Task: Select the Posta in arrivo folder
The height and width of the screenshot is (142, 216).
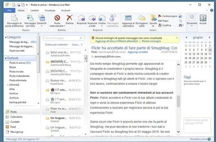Action: pyautogui.click(x=20, y=63)
